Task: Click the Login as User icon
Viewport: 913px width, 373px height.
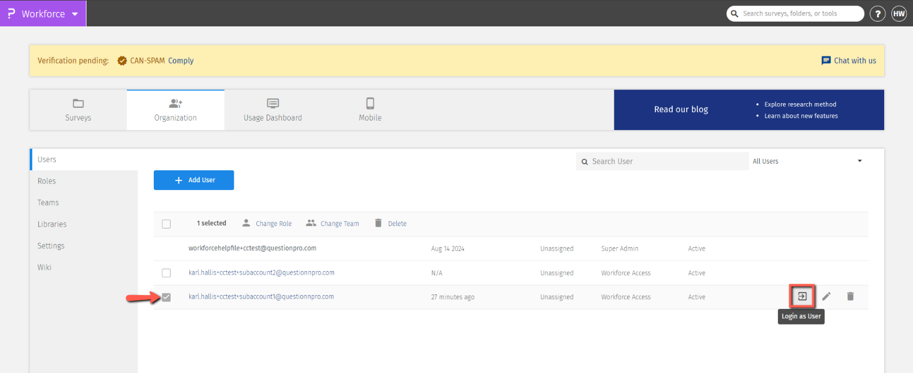Action: (x=802, y=296)
